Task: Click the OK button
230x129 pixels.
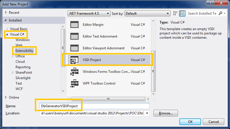Action: coord(190,122)
